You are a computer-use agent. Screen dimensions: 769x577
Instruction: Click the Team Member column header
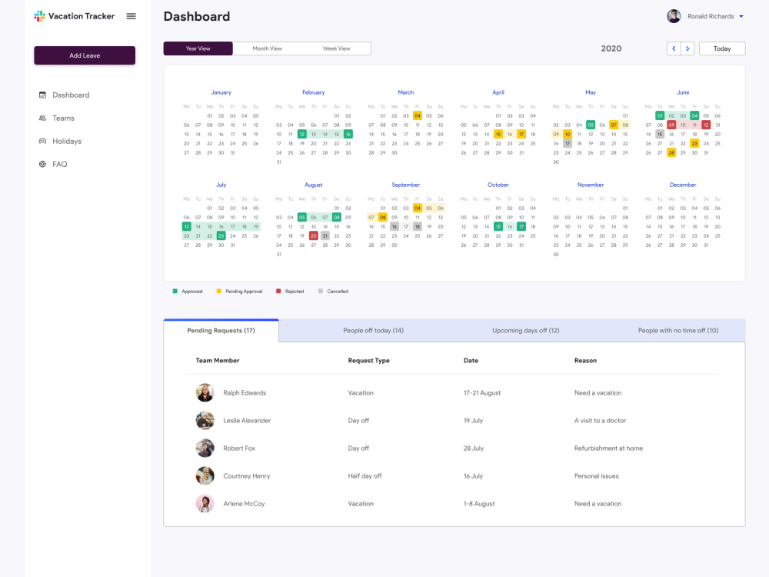click(x=218, y=361)
